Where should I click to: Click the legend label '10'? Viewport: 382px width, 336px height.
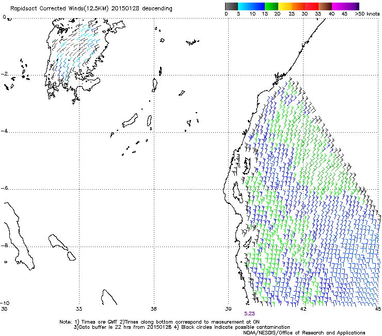tap(252, 14)
